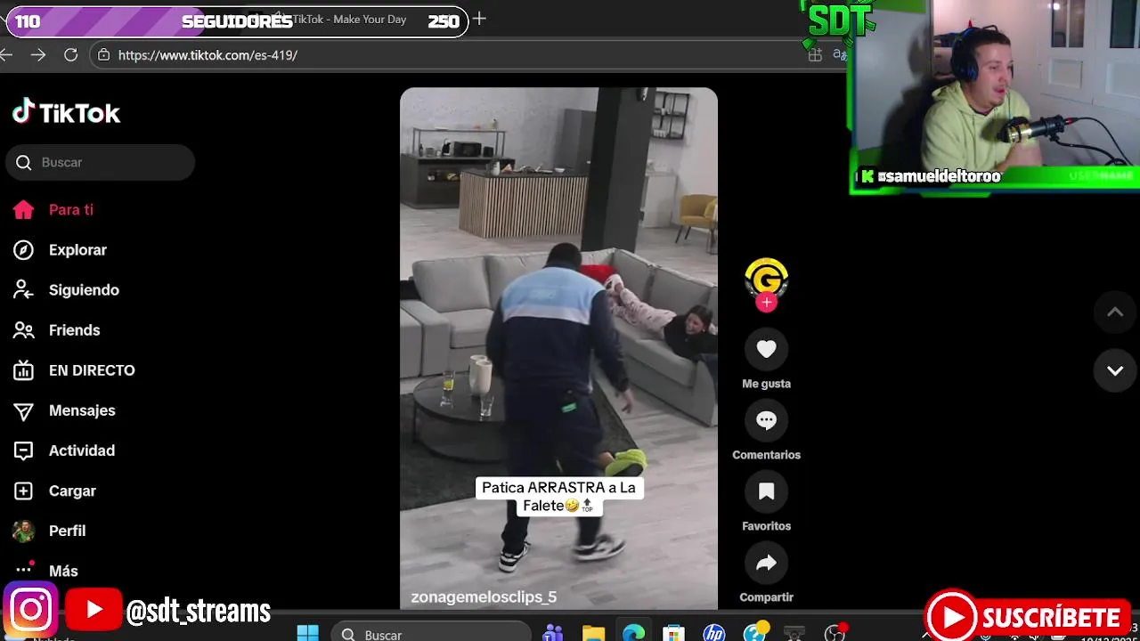Open the Friends section
Screen dimensions: 1140x641
tap(74, 330)
